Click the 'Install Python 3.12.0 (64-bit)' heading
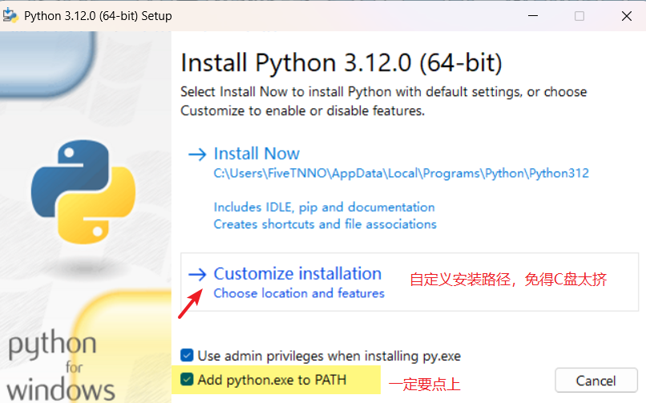The height and width of the screenshot is (403, 646). click(x=341, y=63)
